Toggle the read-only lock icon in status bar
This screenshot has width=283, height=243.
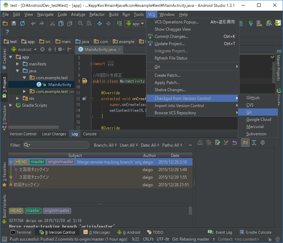click(x=270, y=239)
